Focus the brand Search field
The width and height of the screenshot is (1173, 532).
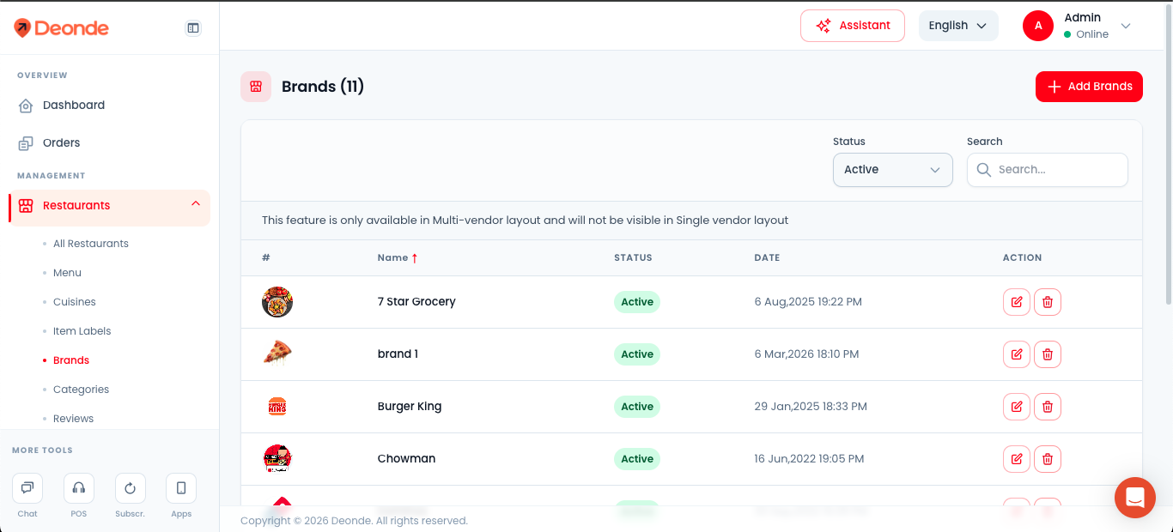point(1048,170)
